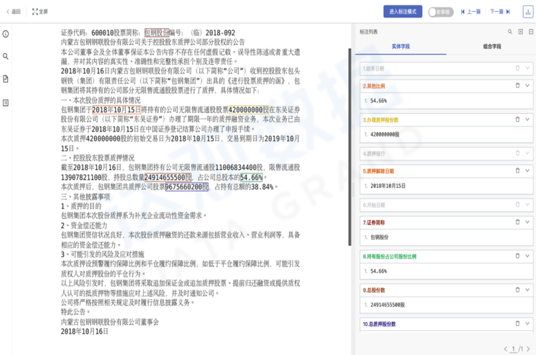The width and height of the screenshot is (536, 355).
Task: Delete the 2.其他比例 field annotation
Action: pos(518,85)
